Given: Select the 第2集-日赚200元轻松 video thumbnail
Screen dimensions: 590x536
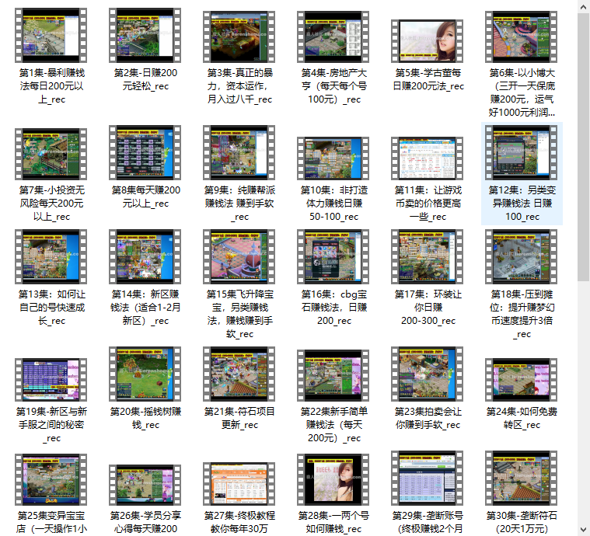Looking at the screenshot, I should click(x=145, y=36).
